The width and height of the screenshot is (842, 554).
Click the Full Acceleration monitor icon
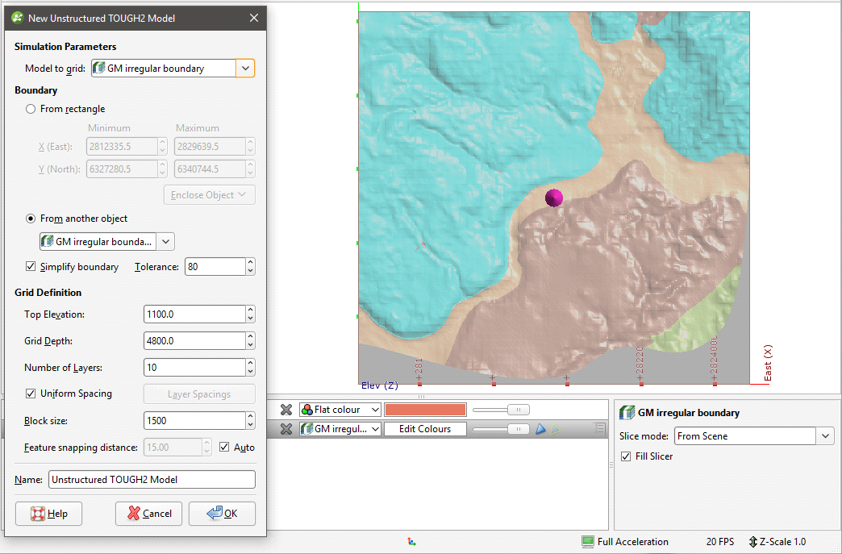[588, 542]
